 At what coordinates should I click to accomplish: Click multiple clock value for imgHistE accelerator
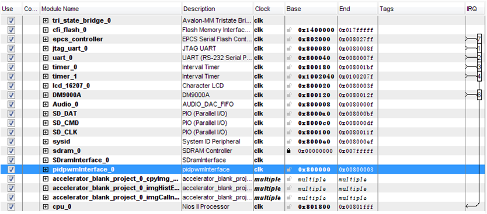(267, 188)
